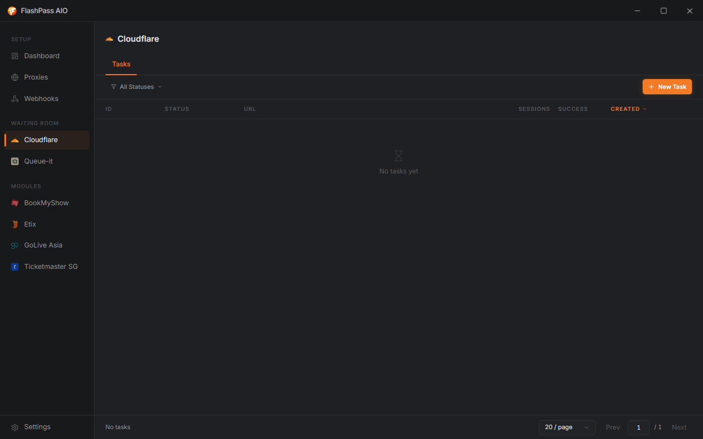Click the BookMyShow module icon

15,203
